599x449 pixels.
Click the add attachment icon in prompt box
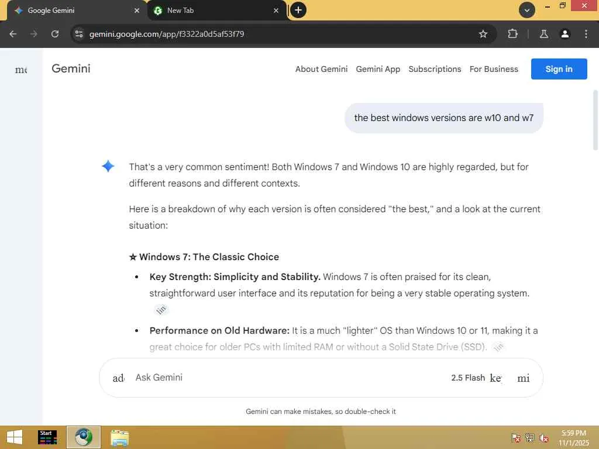pos(118,378)
